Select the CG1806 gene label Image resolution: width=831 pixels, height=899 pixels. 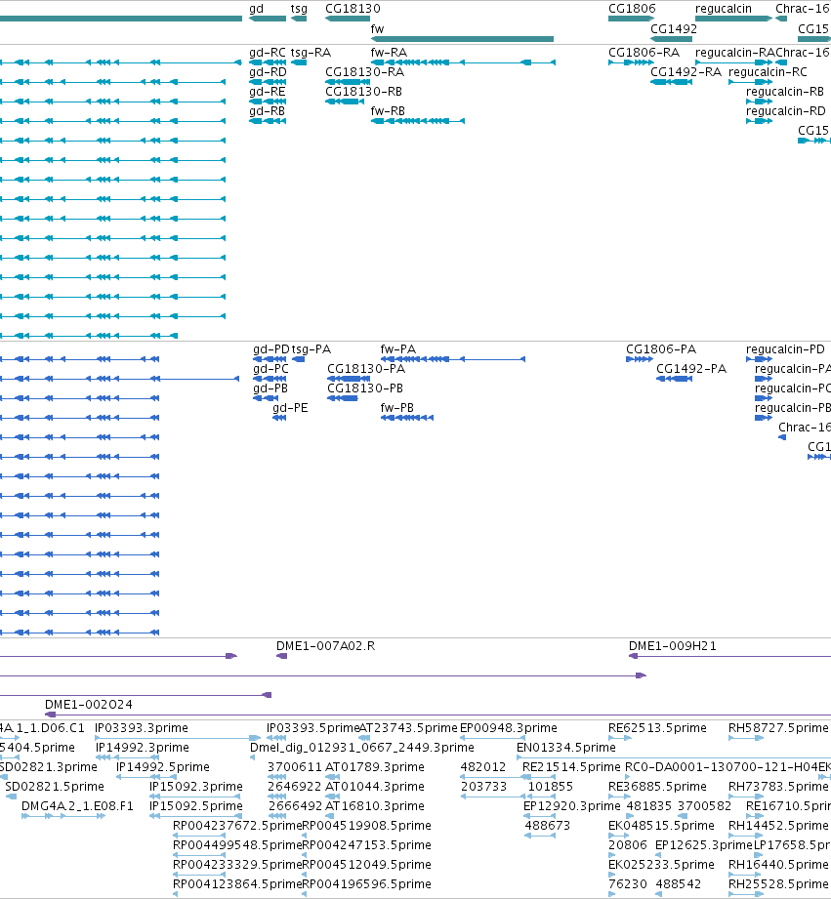tap(632, 9)
